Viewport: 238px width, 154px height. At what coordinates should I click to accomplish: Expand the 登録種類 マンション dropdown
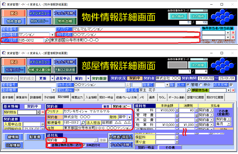52,35
